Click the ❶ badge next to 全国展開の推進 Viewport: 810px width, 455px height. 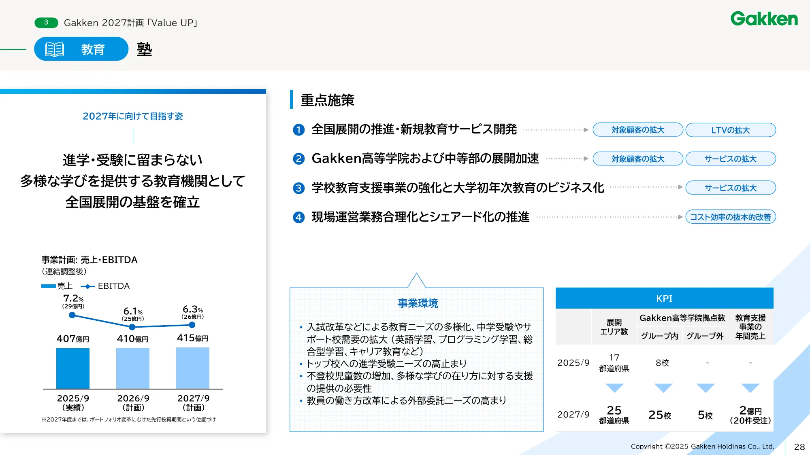click(299, 130)
